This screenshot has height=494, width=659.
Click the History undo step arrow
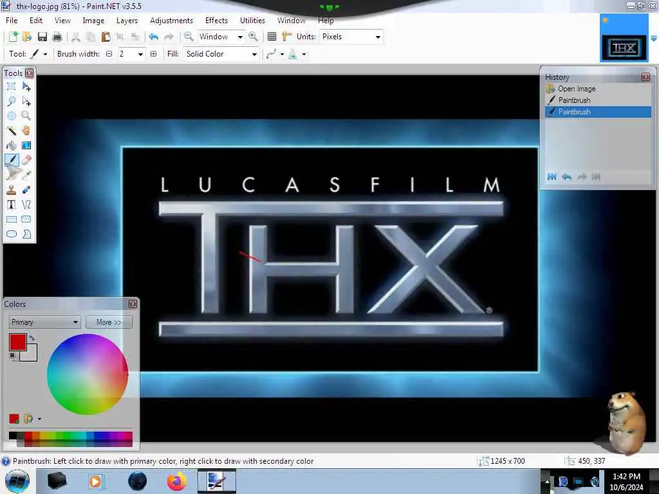click(566, 177)
